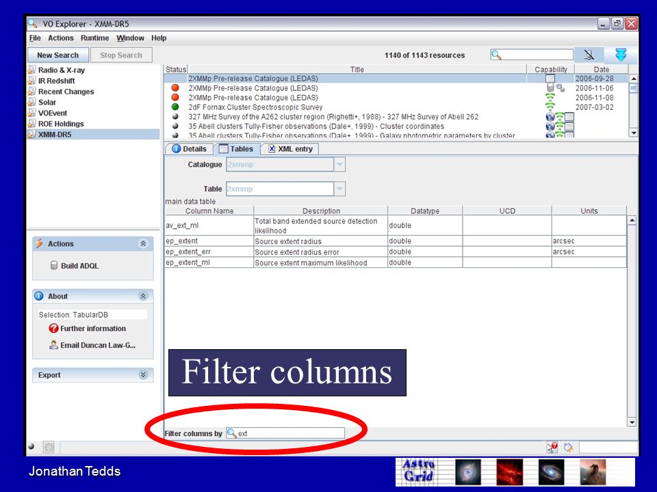This screenshot has height=492, width=657.
Task: Collapse the Actions panel
Action: [143, 243]
